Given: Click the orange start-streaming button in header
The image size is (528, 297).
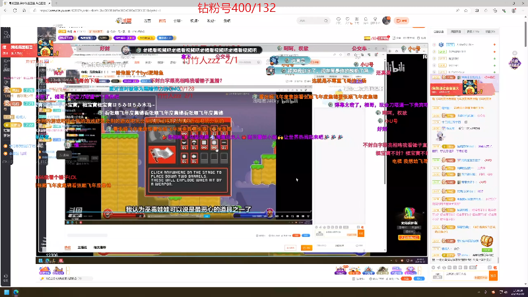Looking at the screenshot, I should [401, 21].
